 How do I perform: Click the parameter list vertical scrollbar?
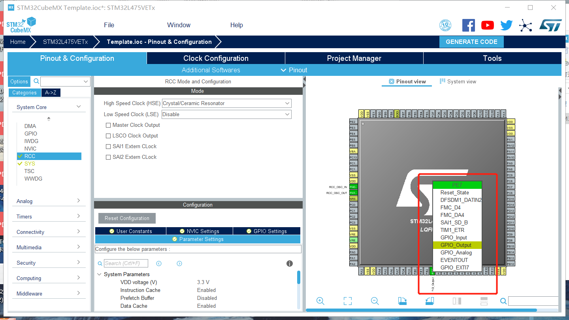click(x=299, y=277)
